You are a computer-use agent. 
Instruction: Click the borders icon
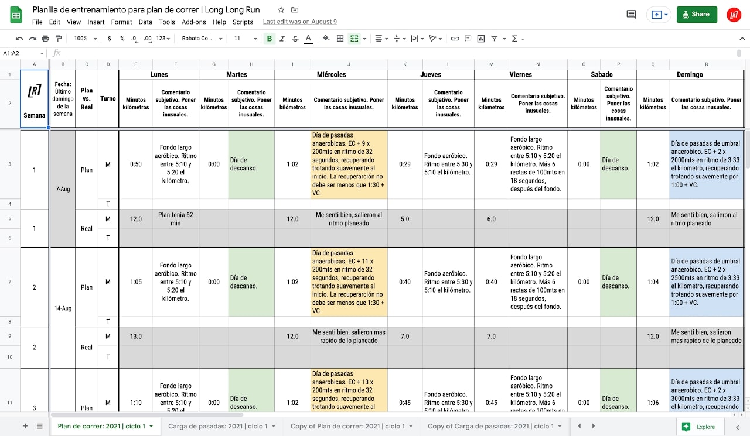[340, 39]
